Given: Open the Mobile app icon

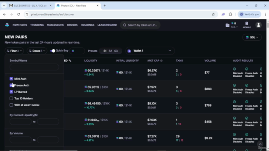Looking at the screenshot, I should 247,25.
